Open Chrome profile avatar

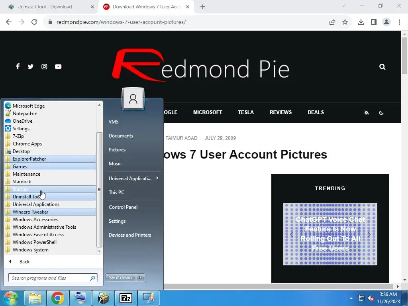click(386, 22)
